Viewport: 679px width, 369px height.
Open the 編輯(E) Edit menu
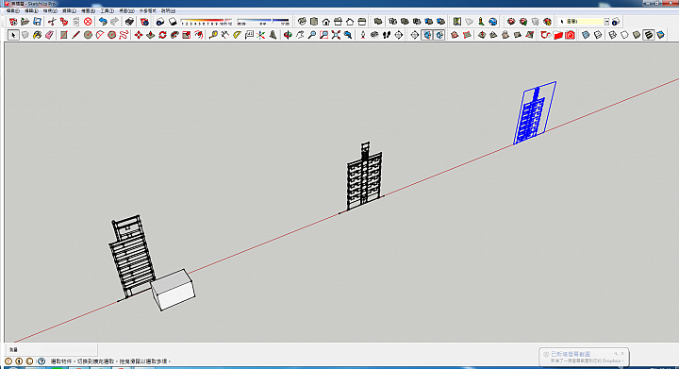click(x=31, y=10)
